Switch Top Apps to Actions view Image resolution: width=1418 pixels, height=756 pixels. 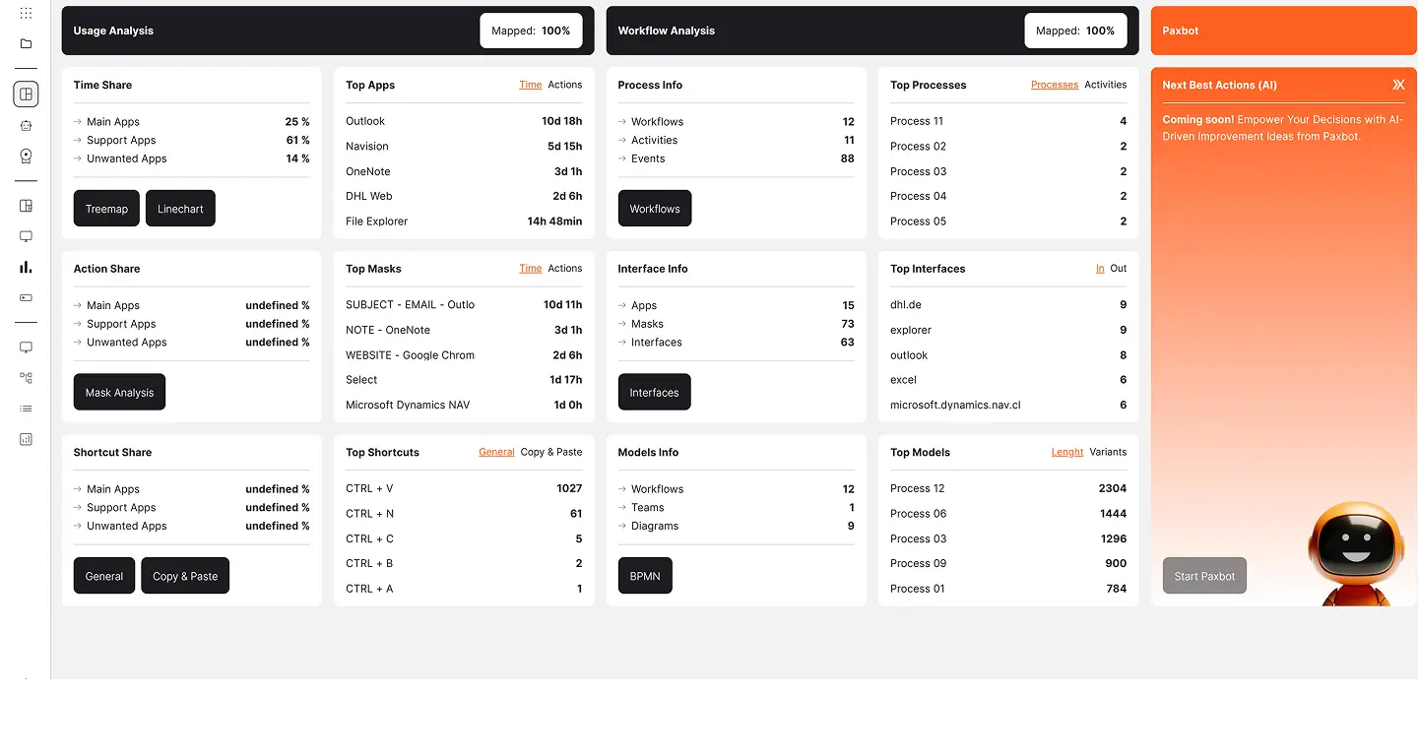click(564, 85)
